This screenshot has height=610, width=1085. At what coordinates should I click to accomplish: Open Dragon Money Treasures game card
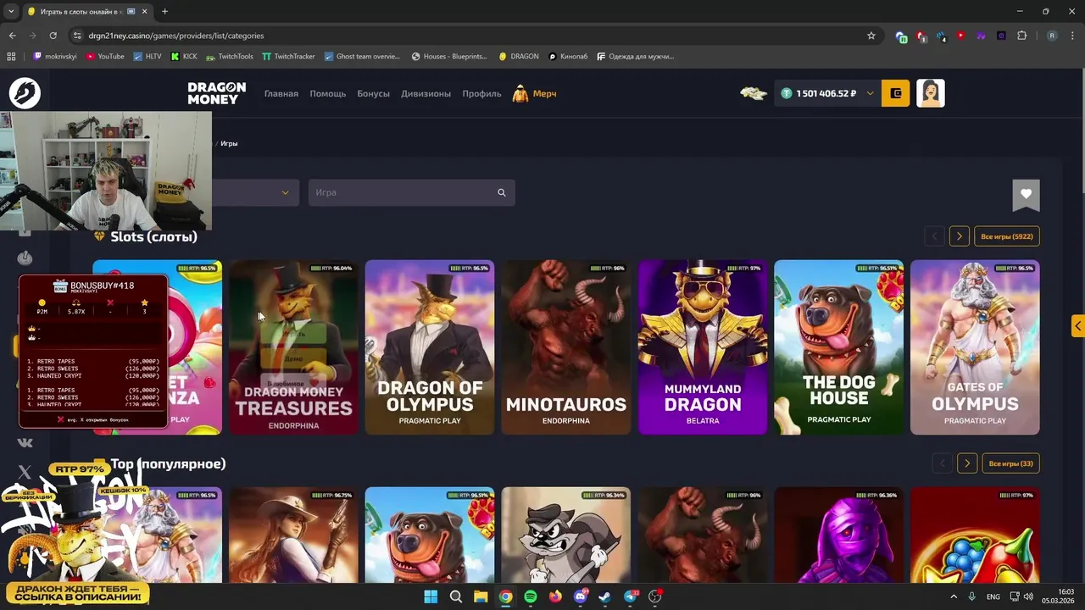point(293,347)
